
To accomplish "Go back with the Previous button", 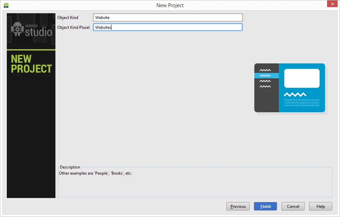I will [x=238, y=206].
